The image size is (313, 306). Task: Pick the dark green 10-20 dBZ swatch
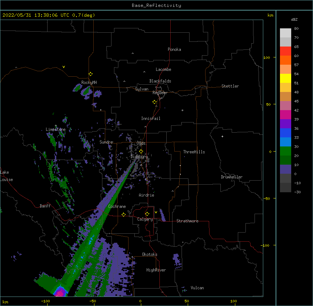click(x=285, y=160)
